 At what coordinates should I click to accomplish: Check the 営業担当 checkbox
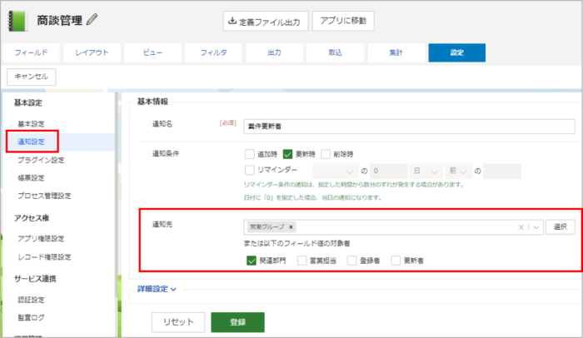301,261
